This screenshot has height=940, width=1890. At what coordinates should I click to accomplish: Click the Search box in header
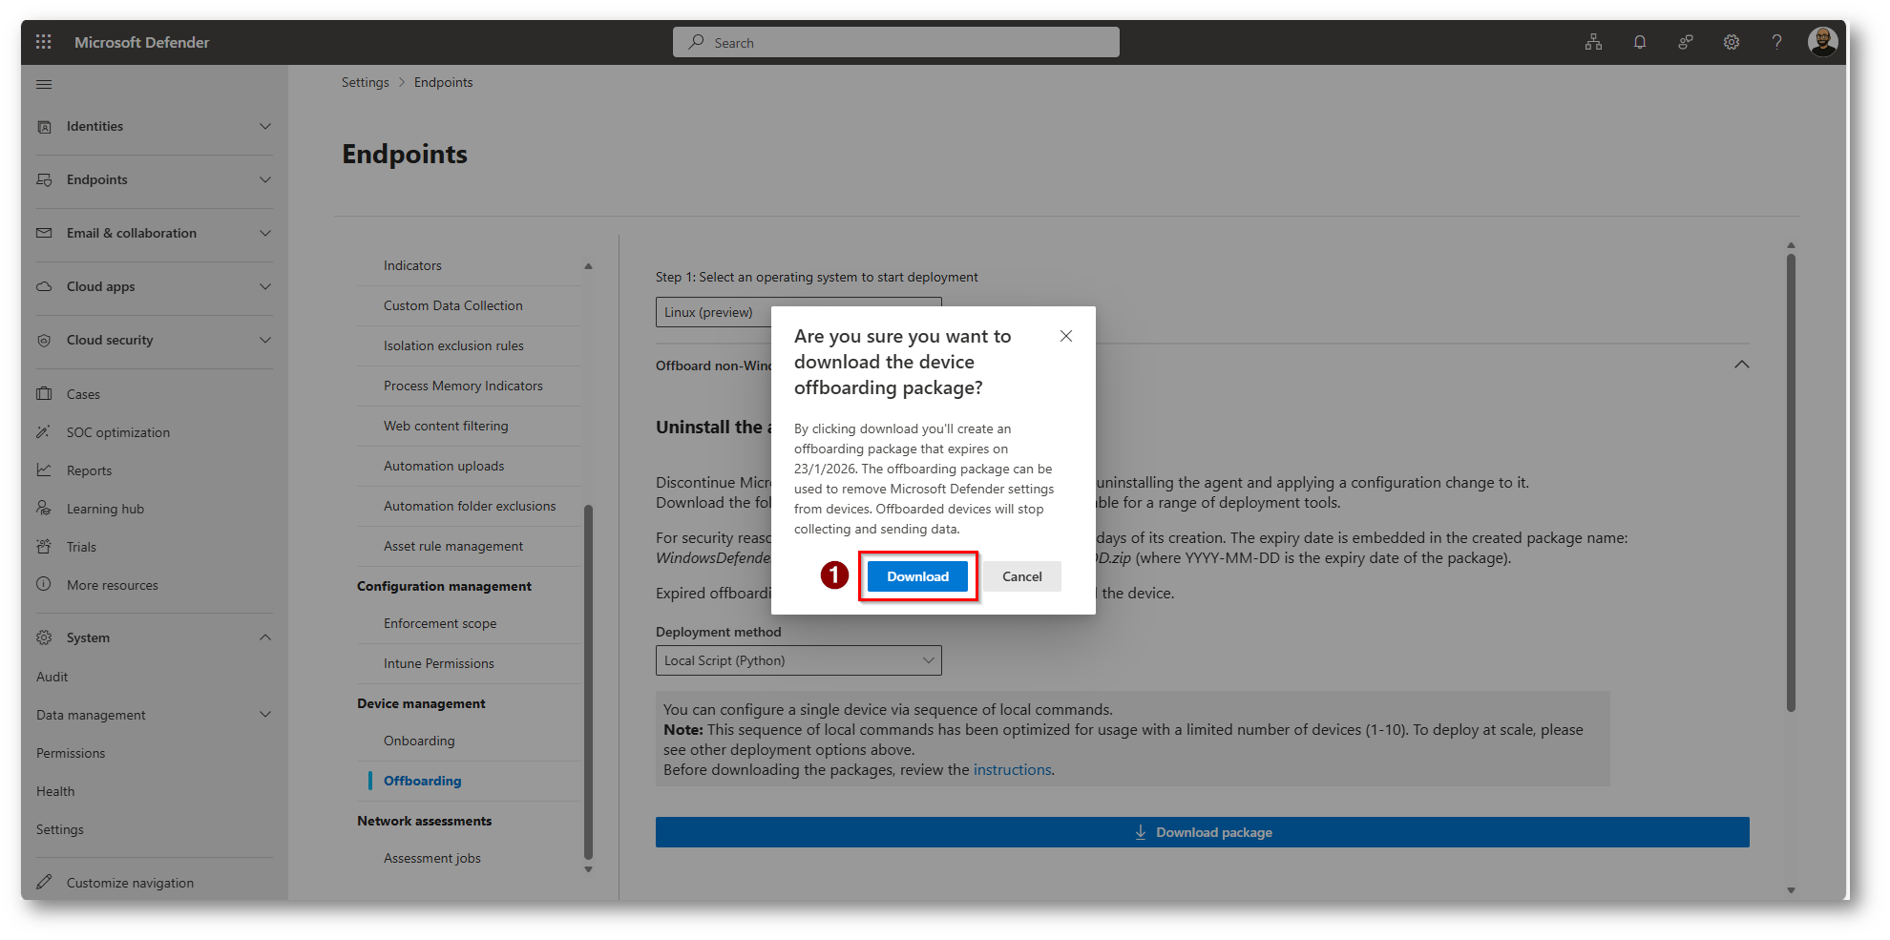tap(896, 42)
